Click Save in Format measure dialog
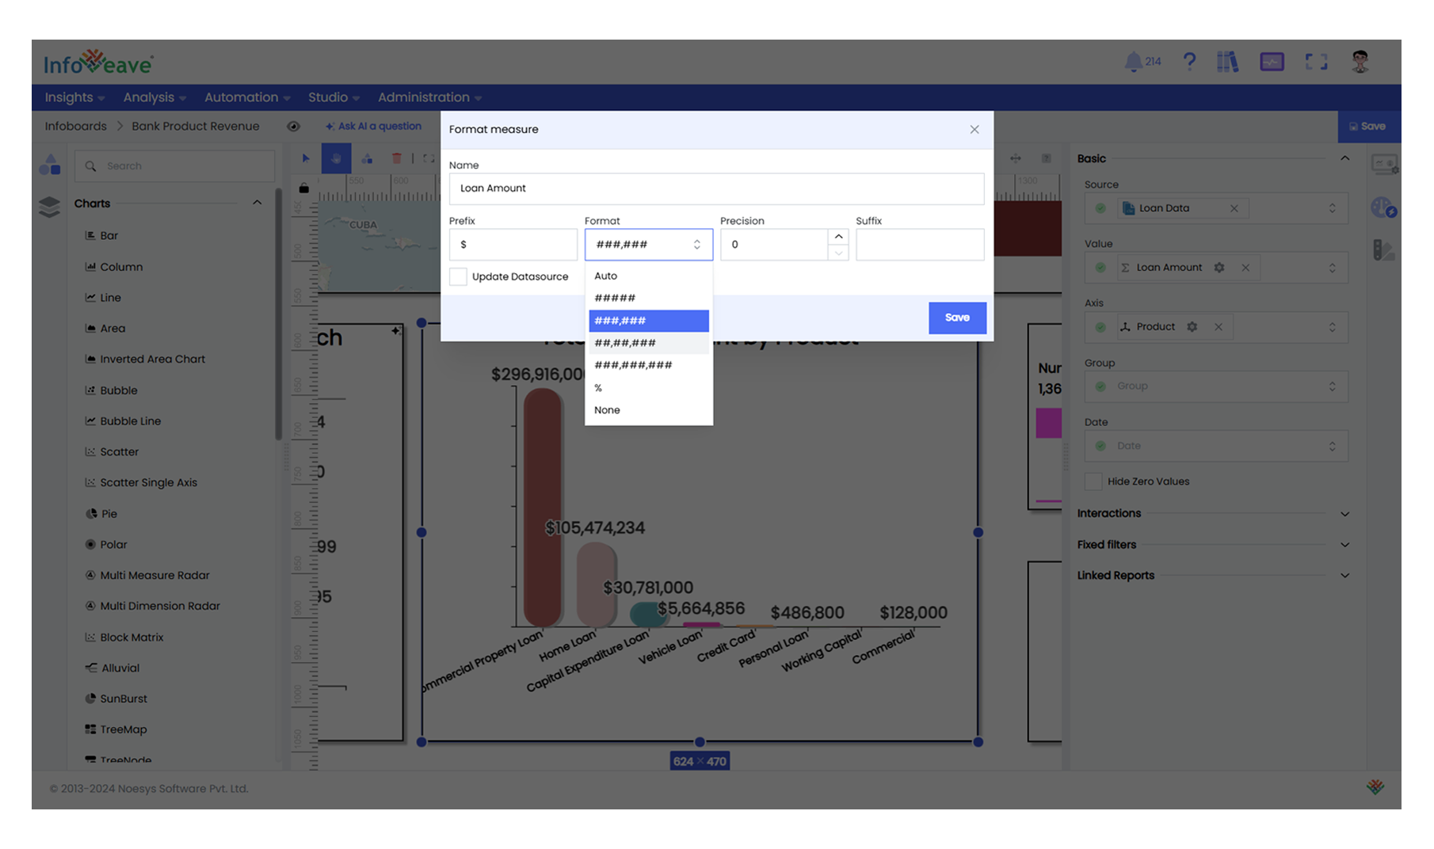Image resolution: width=1434 pixels, height=849 pixels. pyautogui.click(x=957, y=318)
